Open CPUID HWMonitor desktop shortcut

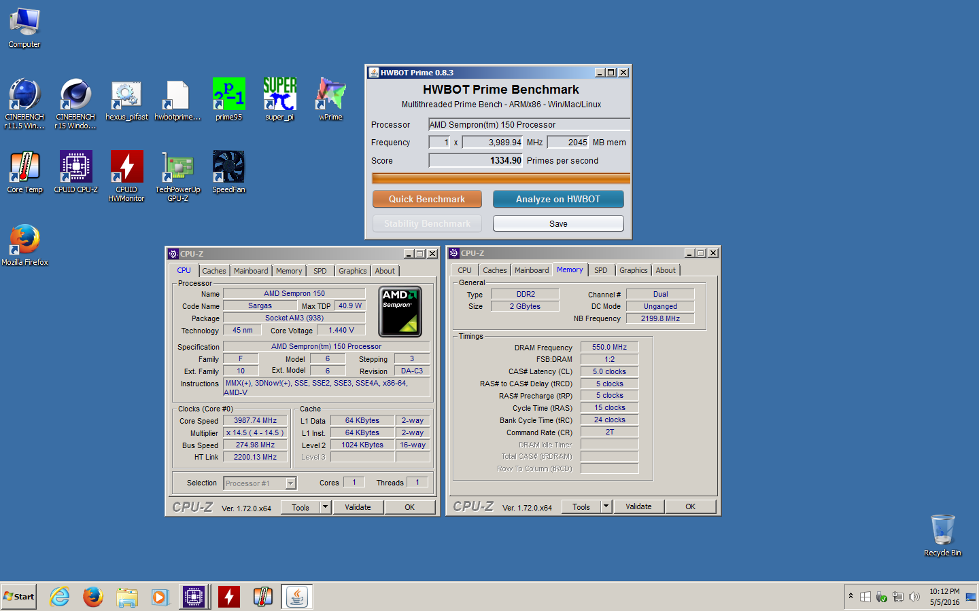126,177
